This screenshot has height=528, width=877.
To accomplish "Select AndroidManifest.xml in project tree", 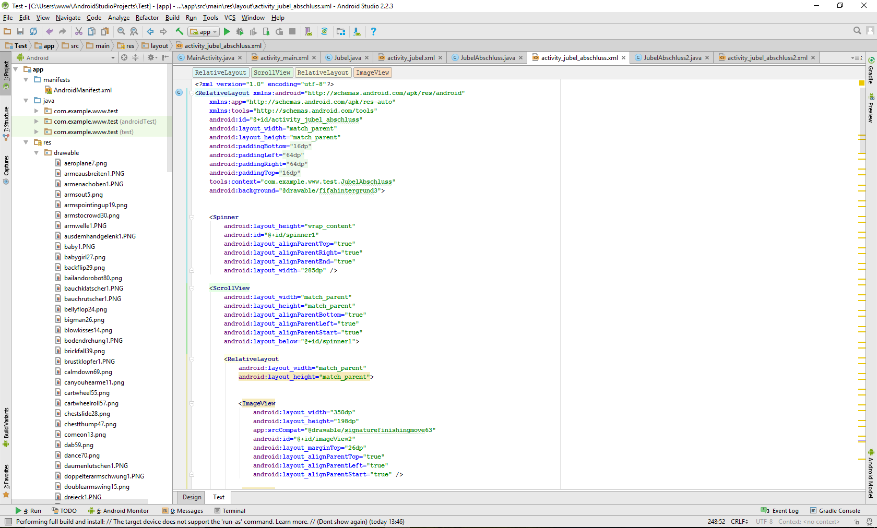I will (x=82, y=90).
